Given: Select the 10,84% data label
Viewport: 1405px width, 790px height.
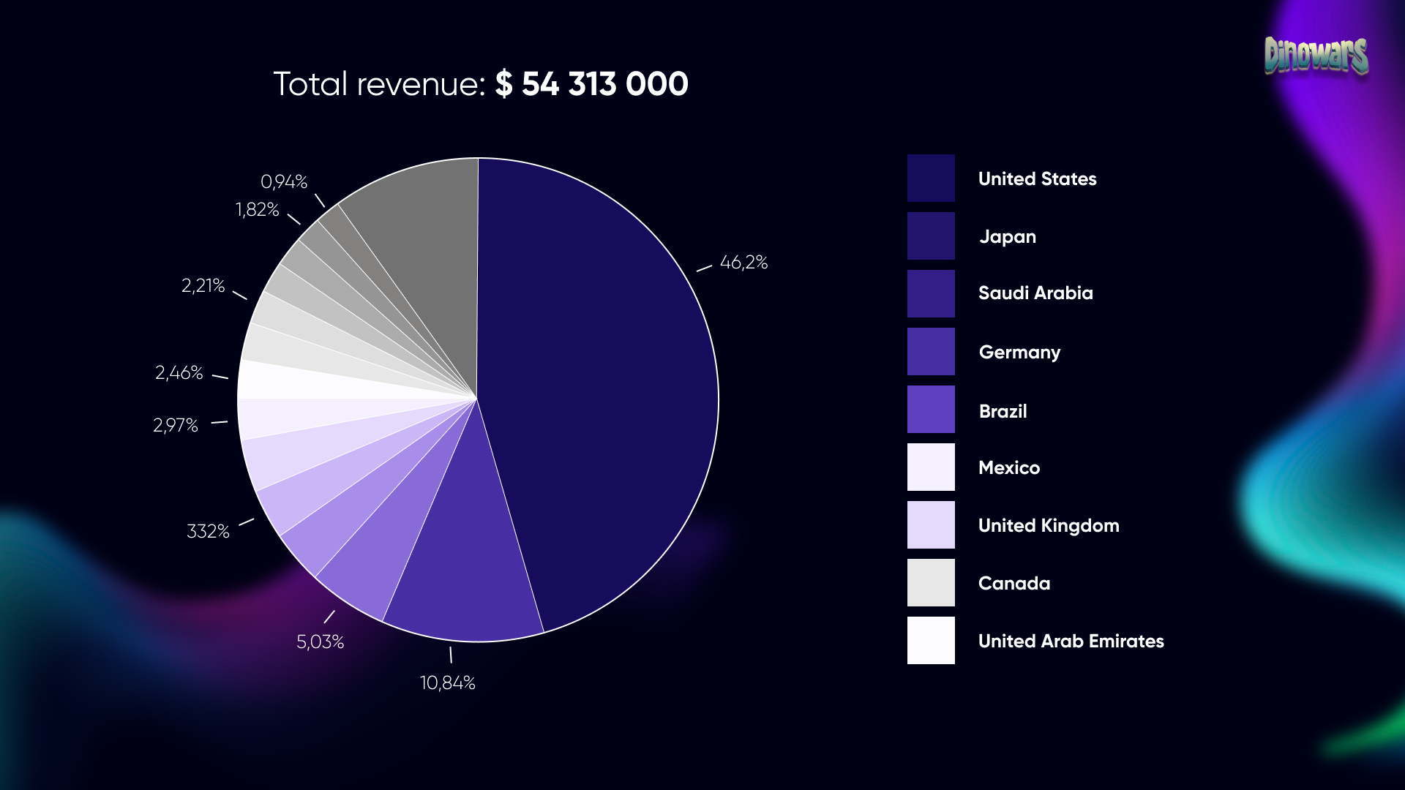Looking at the screenshot, I should point(447,682).
